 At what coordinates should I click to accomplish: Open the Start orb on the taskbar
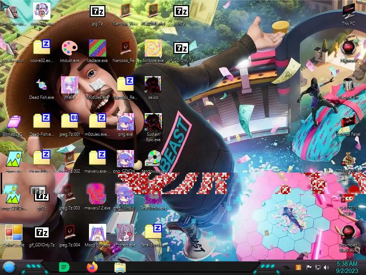coord(9,268)
